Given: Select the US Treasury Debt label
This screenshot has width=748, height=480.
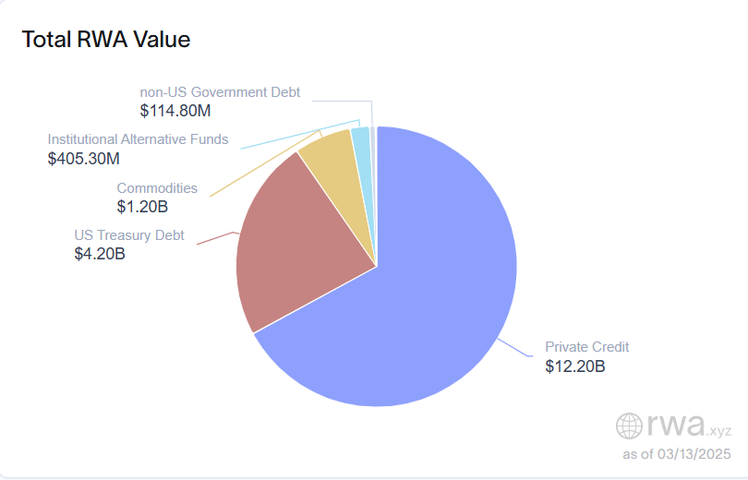Looking at the screenshot, I should coord(129,235).
